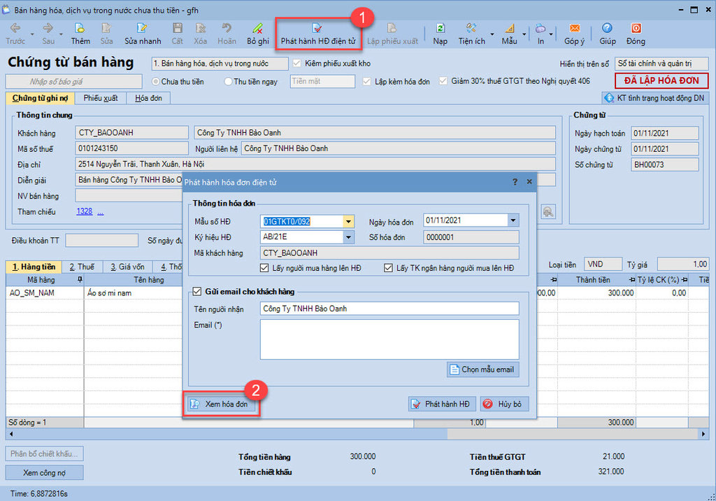Click horizontal scrollbar right arrow

(x=703, y=434)
